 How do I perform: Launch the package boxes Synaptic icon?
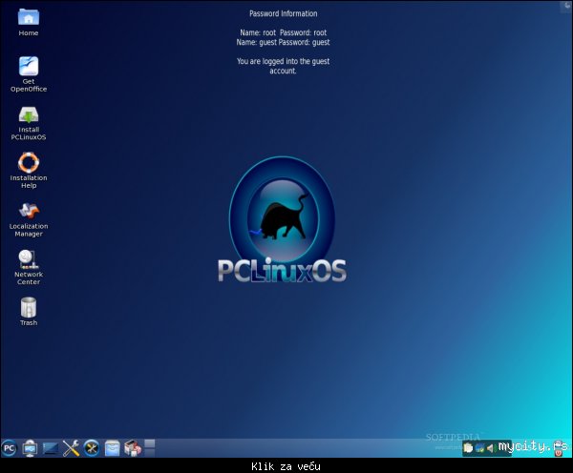[133, 448]
